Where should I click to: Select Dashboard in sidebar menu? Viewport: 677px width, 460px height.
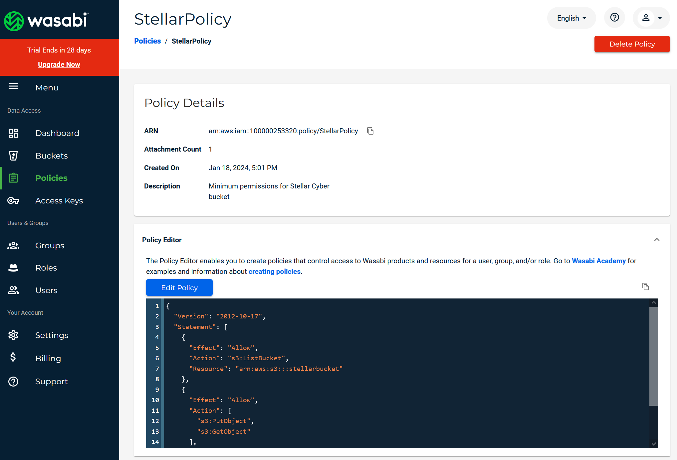(x=57, y=133)
